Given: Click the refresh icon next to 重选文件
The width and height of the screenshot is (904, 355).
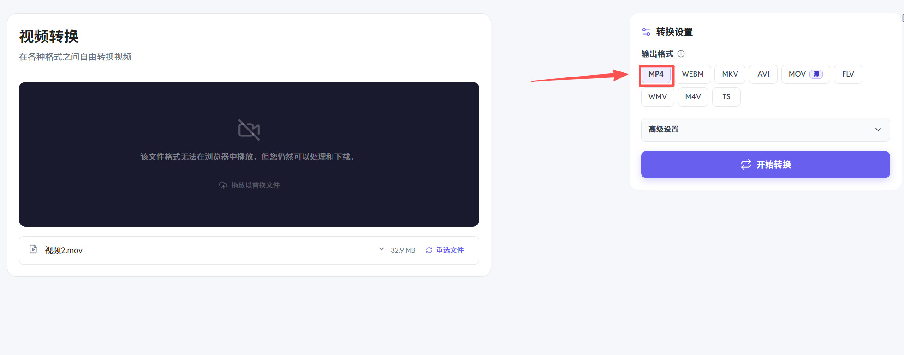Looking at the screenshot, I should pyautogui.click(x=429, y=250).
